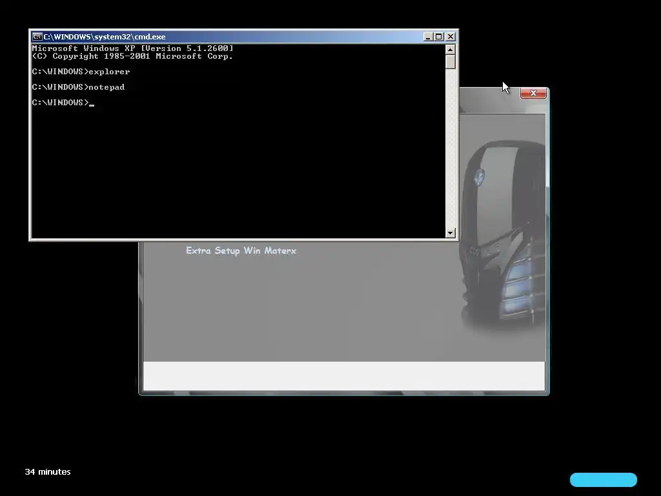Click the computer tower image in setup window

click(x=502, y=234)
